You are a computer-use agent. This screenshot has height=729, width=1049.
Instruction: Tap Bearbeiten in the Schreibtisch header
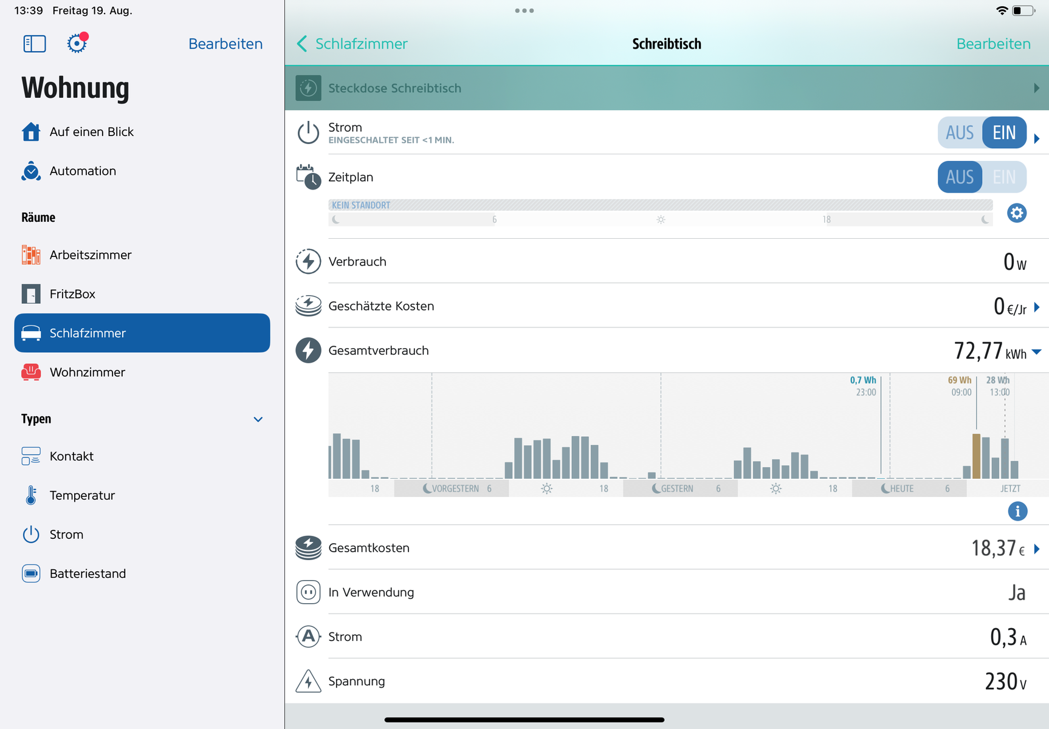[x=993, y=44]
